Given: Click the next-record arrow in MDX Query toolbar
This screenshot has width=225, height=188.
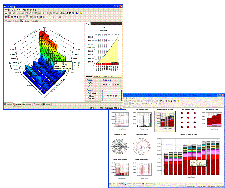Looking at the screenshot, I should [x=53, y=17].
